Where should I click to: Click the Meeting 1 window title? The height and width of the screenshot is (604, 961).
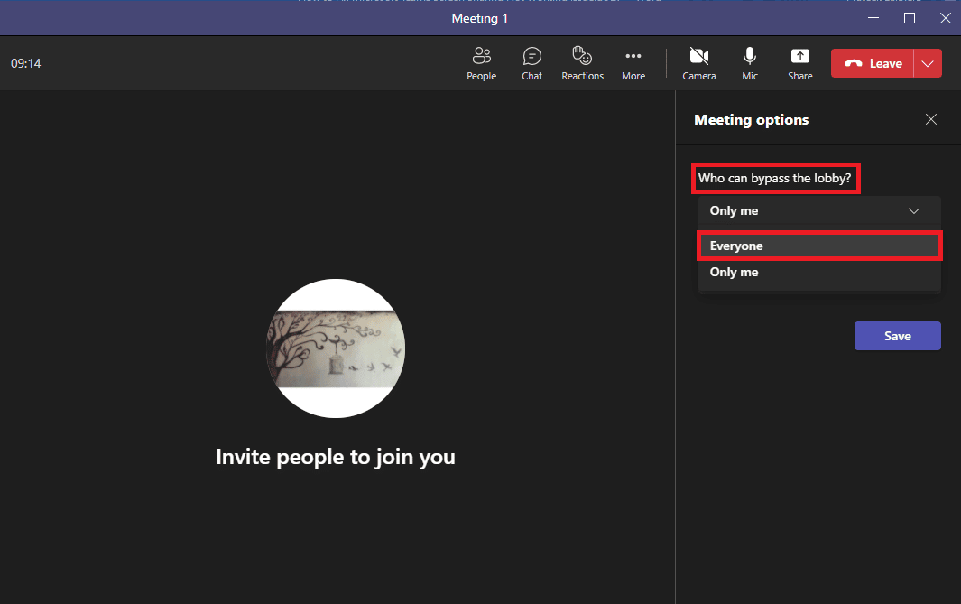[x=479, y=18]
